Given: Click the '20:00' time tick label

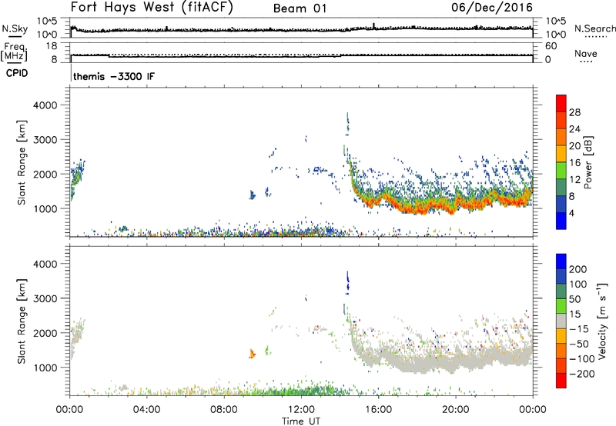Looking at the screenshot, I should [x=456, y=410].
